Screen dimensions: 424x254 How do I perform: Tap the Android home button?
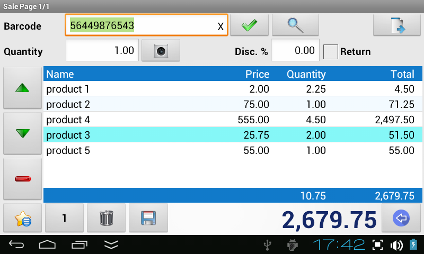click(x=47, y=244)
